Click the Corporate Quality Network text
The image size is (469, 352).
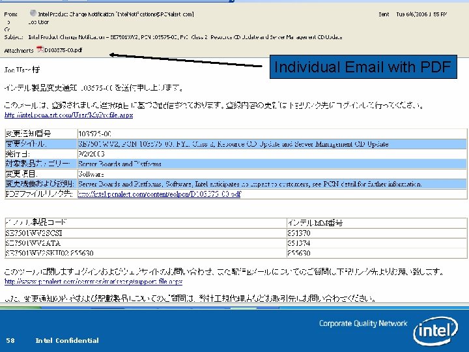(x=363, y=323)
